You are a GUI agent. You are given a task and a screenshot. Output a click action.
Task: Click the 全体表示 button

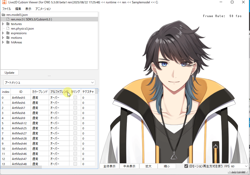click(x=109, y=166)
